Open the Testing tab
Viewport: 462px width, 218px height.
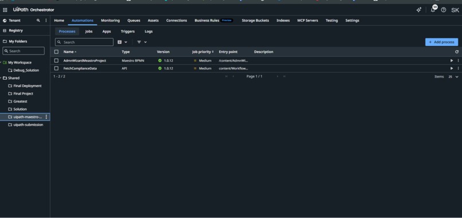(x=331, y=20)
